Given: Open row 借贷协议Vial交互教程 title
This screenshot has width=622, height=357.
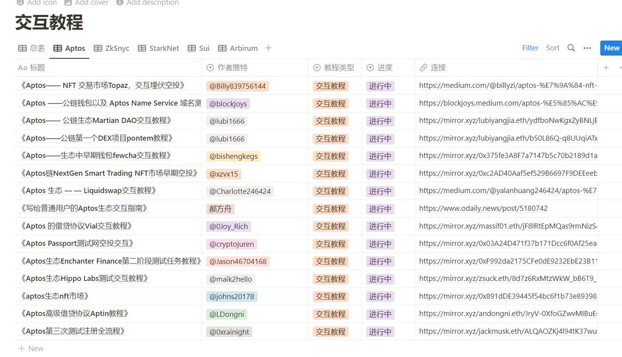Looking at the screenshot, I should (x=76, y=226).
